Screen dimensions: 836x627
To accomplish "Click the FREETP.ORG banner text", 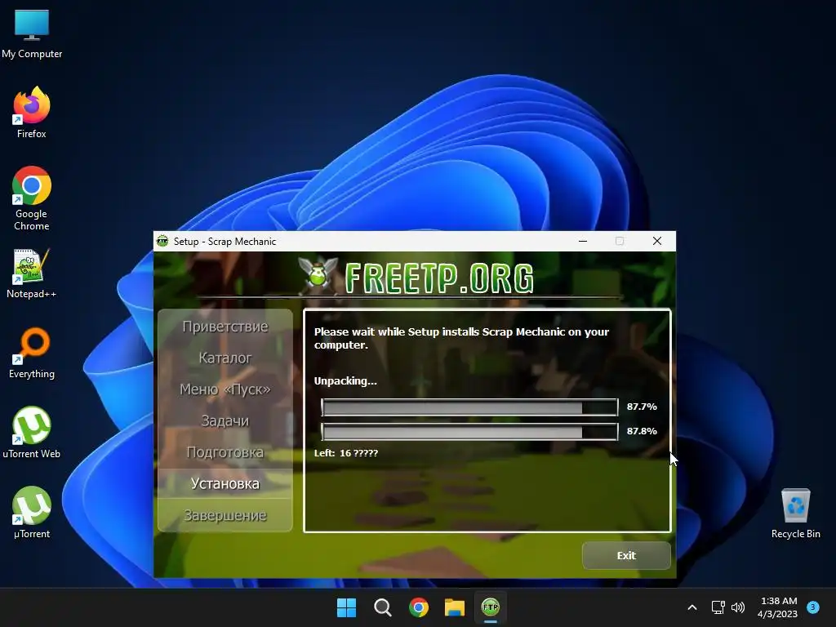I will [439, 278].
